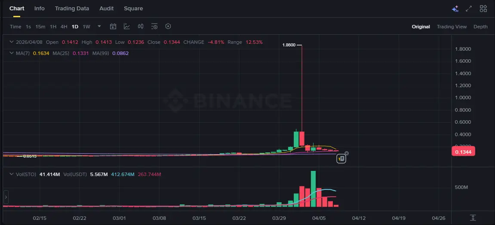Collapse the Vol(STO) volume legend
The height and width of the screenshot is (225, 495).
coord(11,174)
